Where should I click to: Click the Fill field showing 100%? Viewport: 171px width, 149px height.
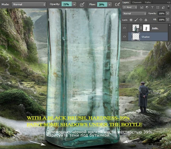click(x=162, y=20)
